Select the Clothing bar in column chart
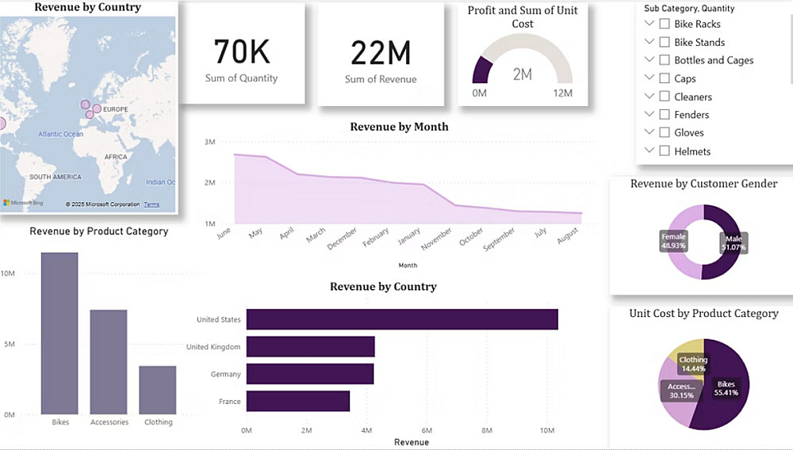This screenshot has width=793, height=450. [x=158, y=391]
